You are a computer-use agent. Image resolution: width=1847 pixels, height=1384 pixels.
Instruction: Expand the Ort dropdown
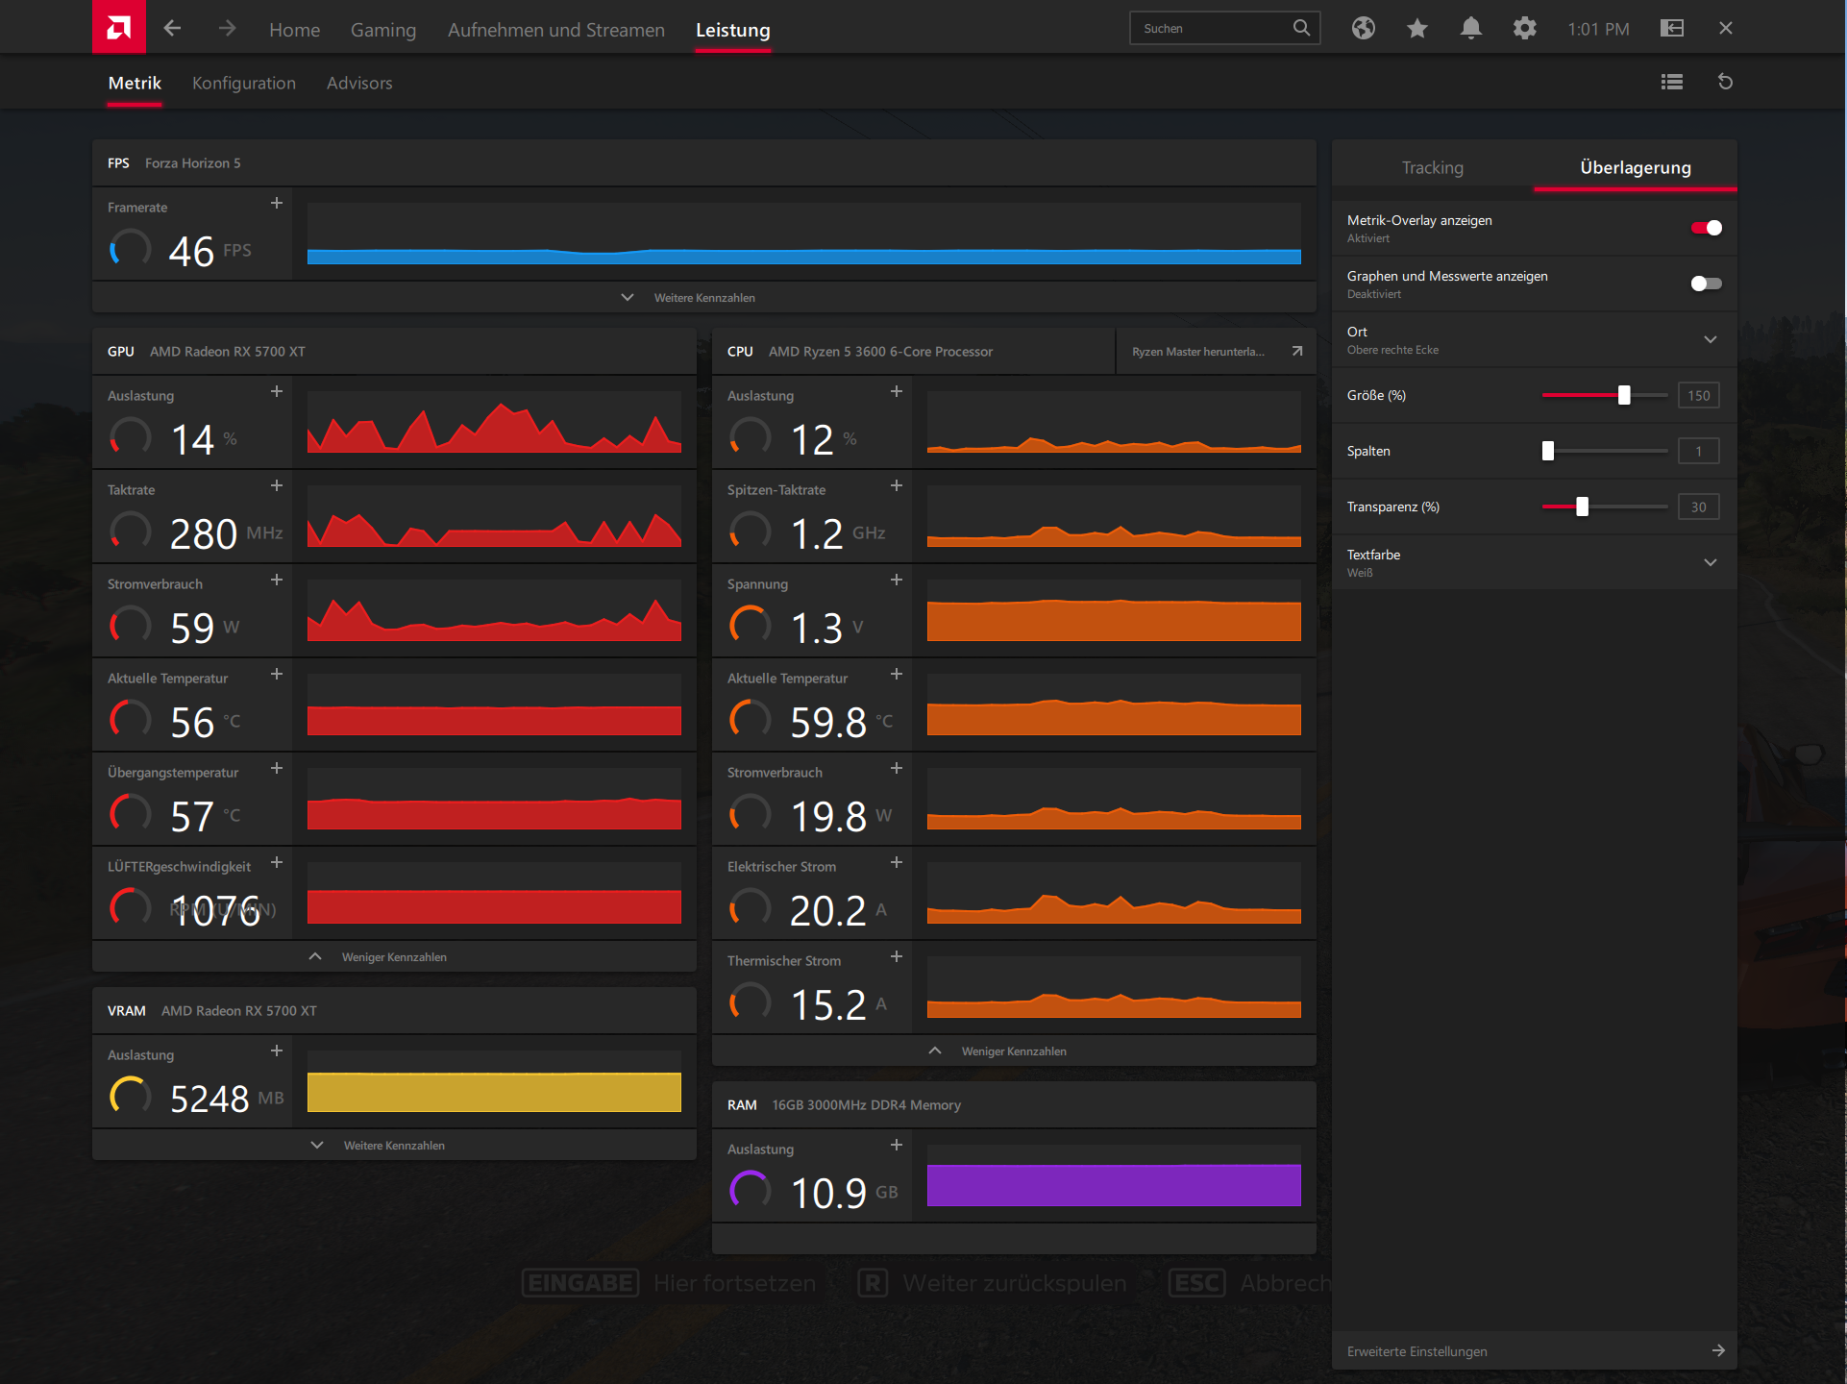click(x=1534, y=339)
